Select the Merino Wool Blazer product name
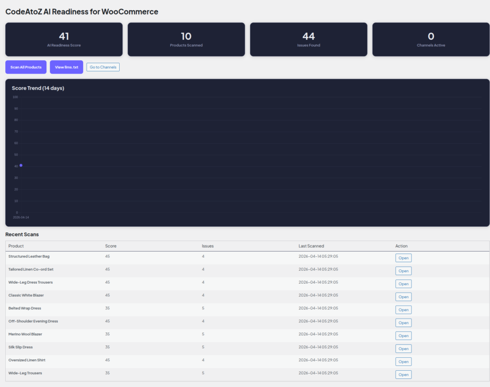Screen dimensions: 490x387 click(25, 334)
